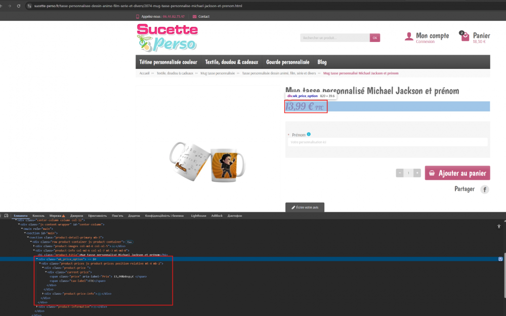
Task: Click the Connexion link
Action: pyautogui.click(x=425, y=42)
